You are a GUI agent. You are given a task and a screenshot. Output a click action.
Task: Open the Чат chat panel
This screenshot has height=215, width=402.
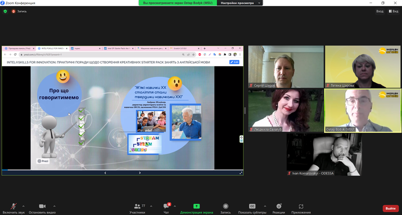coord(166,206)
